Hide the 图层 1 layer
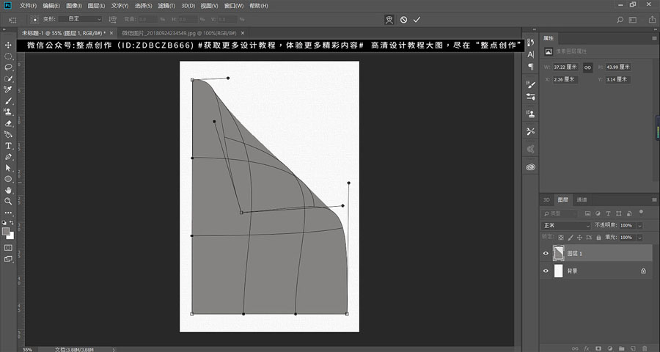The width and height of the screenshot is (660, 352). tap(545, 254)
